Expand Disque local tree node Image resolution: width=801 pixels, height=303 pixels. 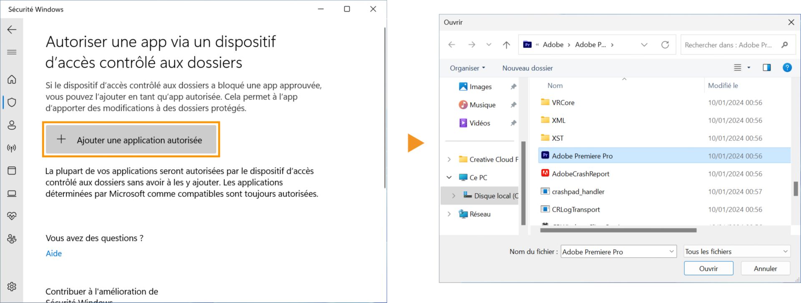pos(454,195)
